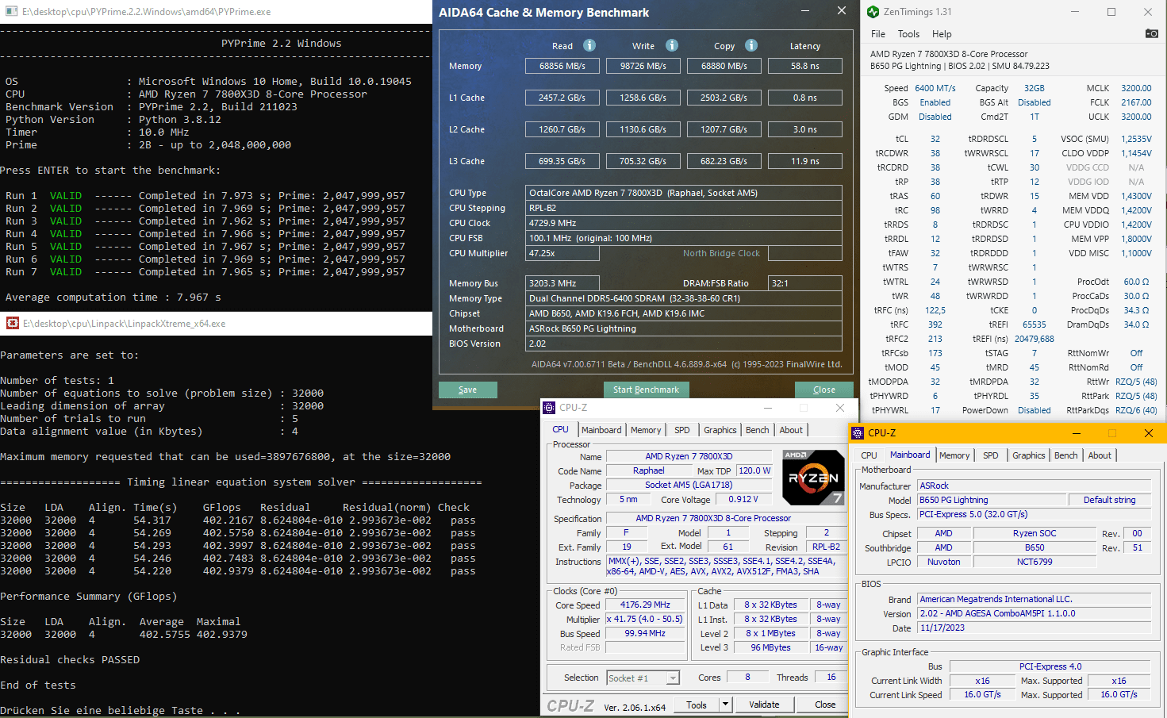
Task: Click the Ryzen 7 logo in CPU-Z
Action: coord(814,478)
